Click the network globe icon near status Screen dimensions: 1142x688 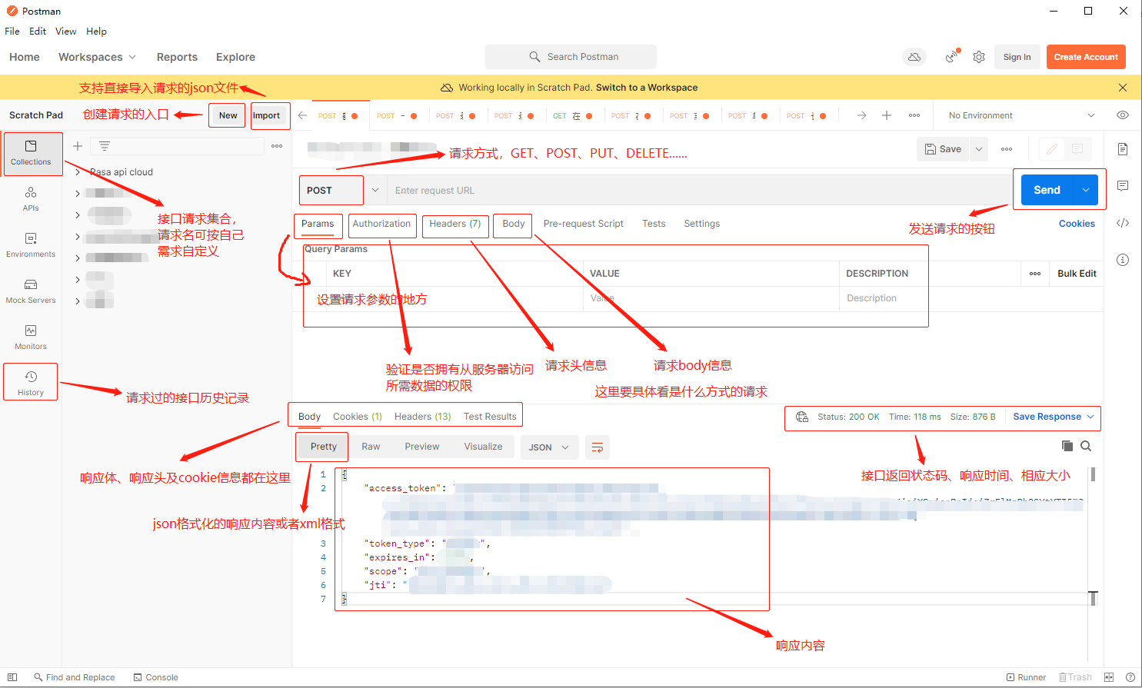(802, 417)
